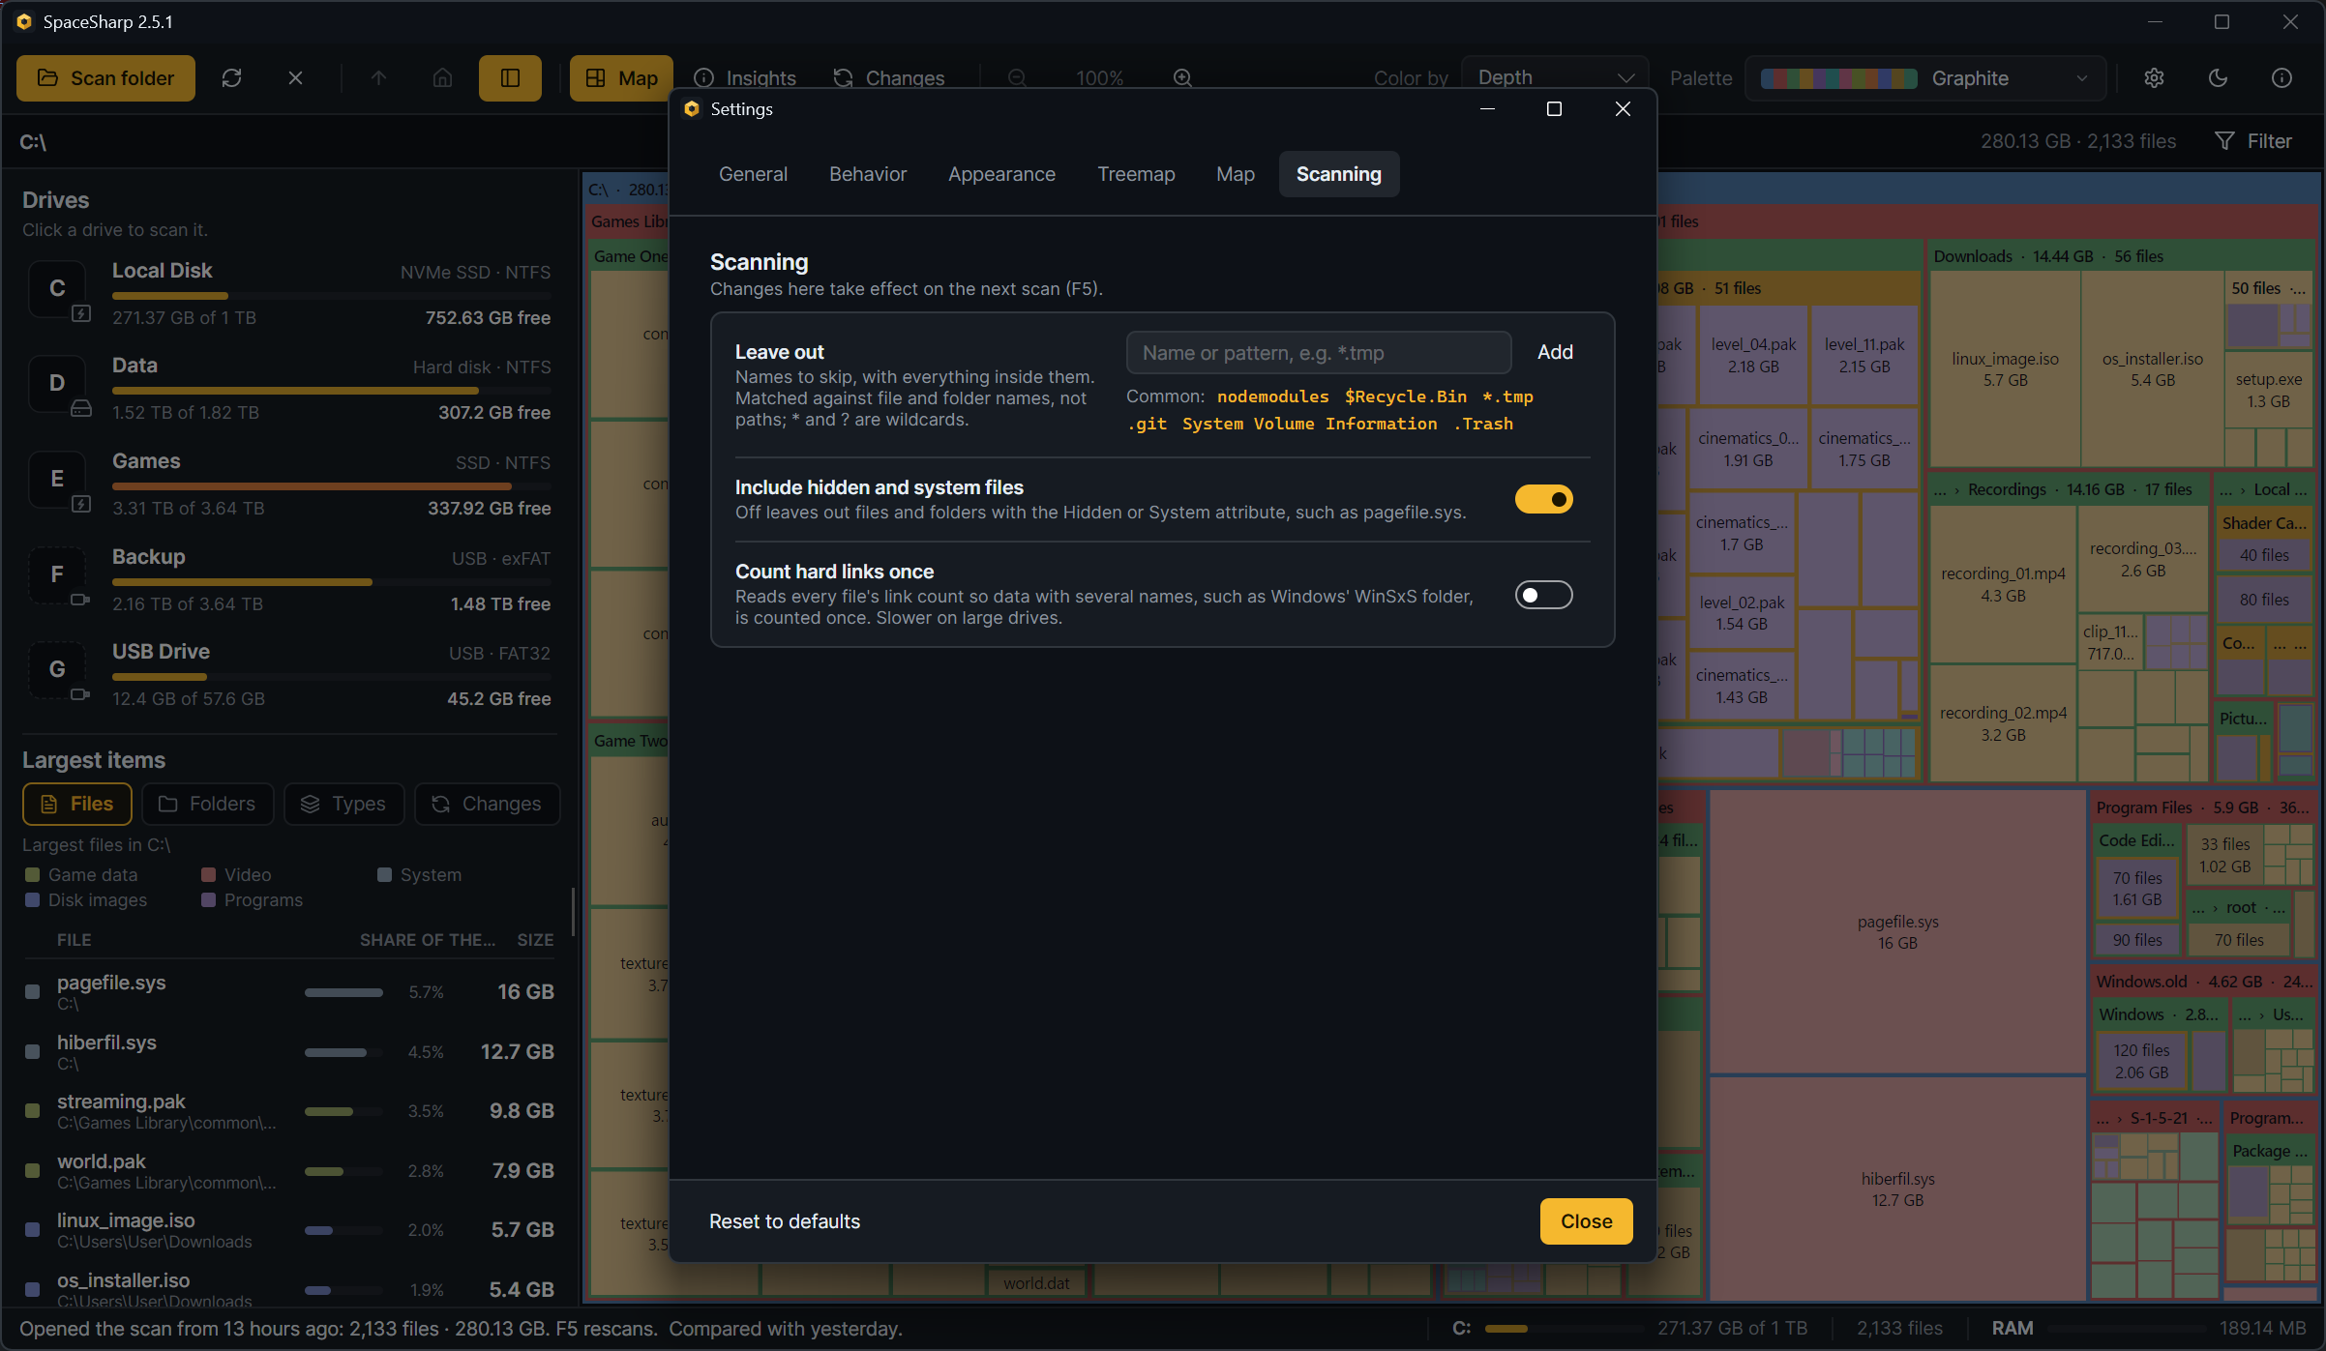Select pagefile.sys row in largest files
The width and height of the screenshot is (2326, 1351).
click(288, 992)
